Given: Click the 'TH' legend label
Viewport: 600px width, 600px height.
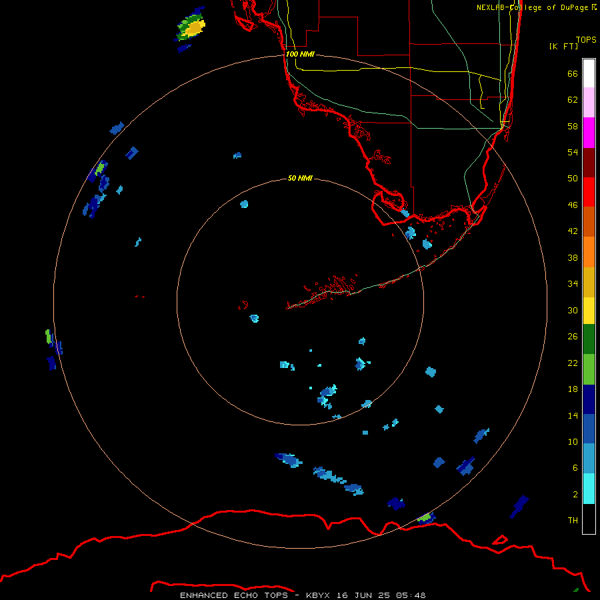Looking at the screenshot, I should pos(573,520).
